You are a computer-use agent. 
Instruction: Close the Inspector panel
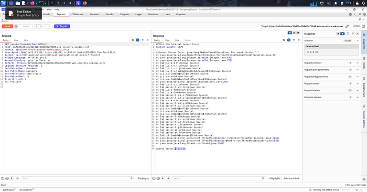point(358,34)
